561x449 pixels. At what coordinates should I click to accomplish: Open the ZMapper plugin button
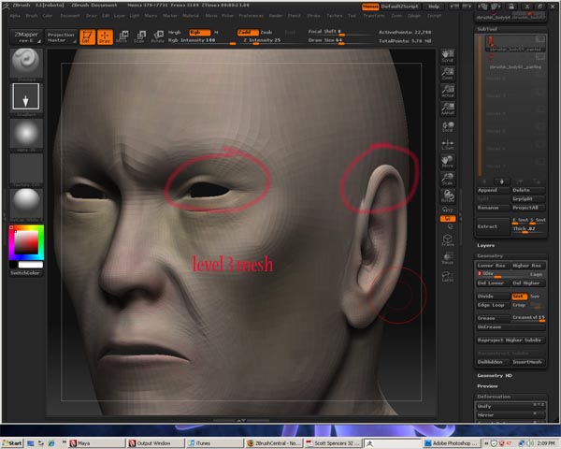click(x=26, y=36)
